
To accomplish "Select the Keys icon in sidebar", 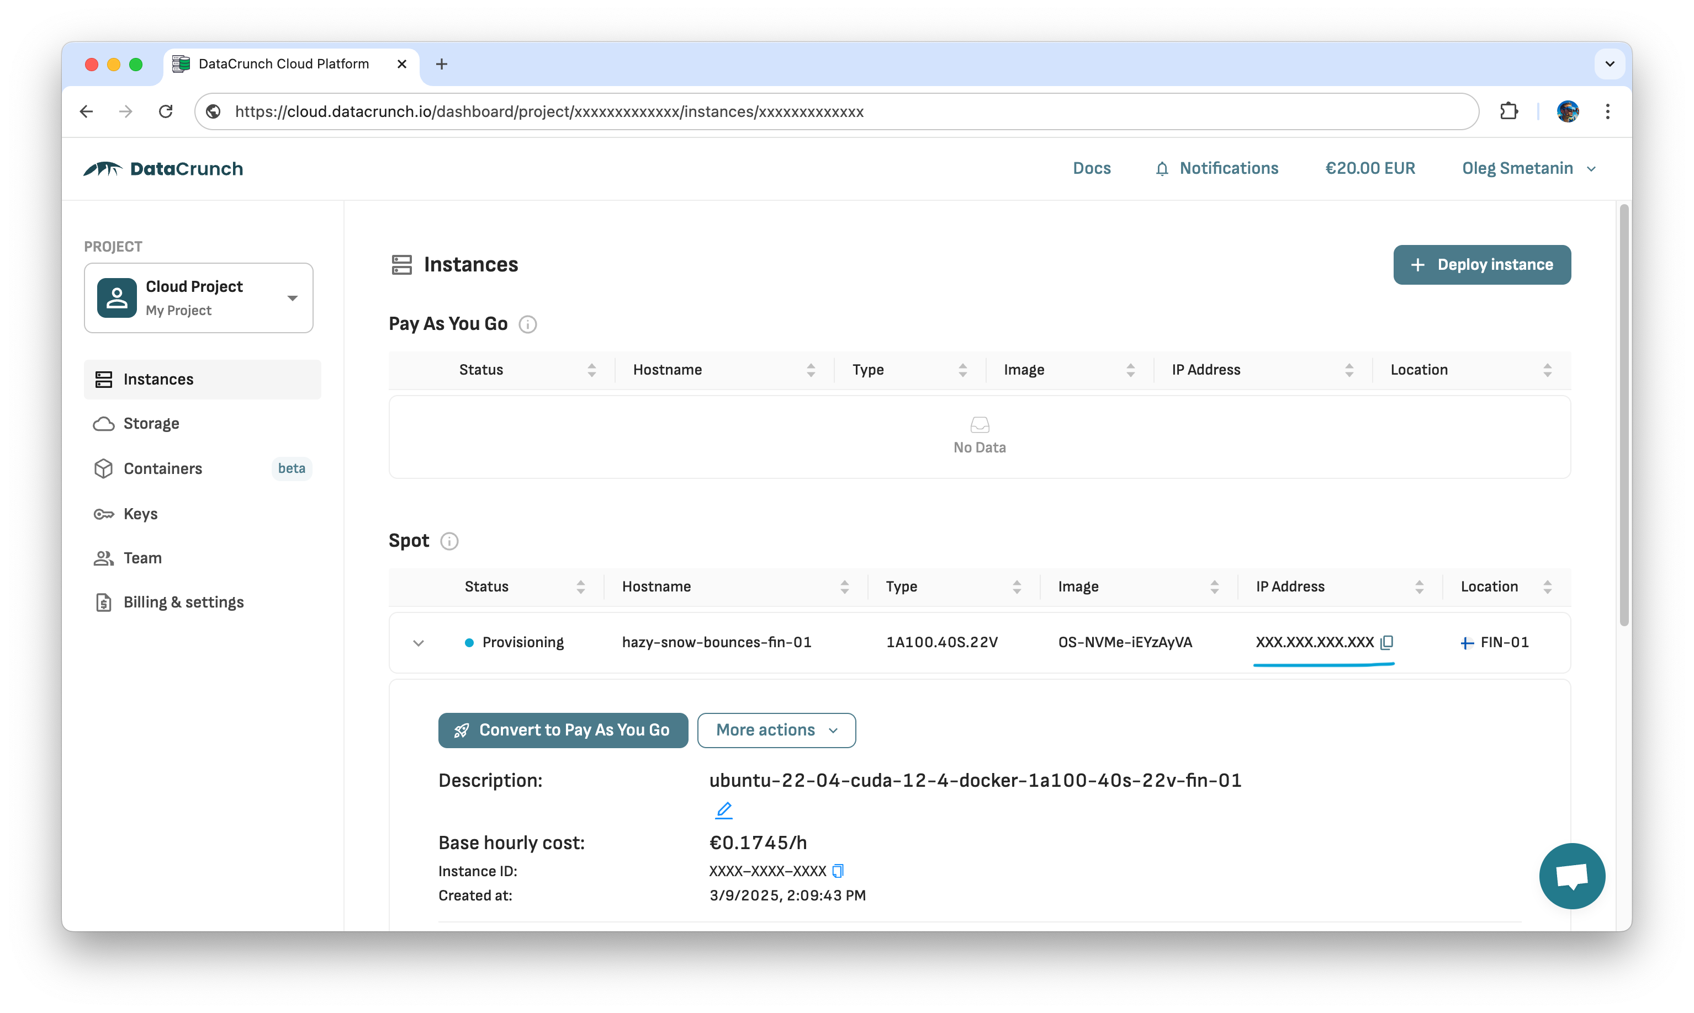I will pyautogui.click(x=103, y=514).
